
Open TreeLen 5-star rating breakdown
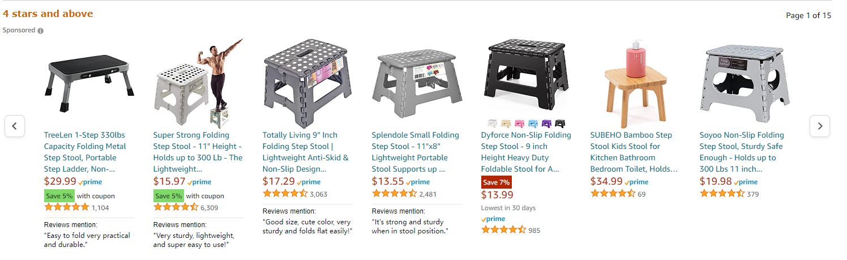click(x=66, y=208)
